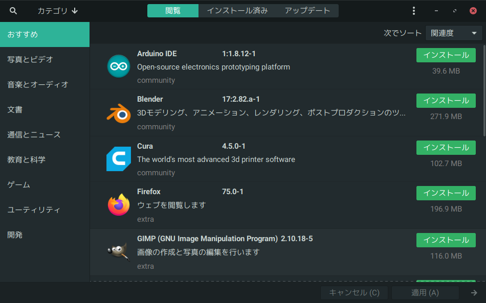
Task: Click the GIMP mascot icon
Action: (119, 251)
